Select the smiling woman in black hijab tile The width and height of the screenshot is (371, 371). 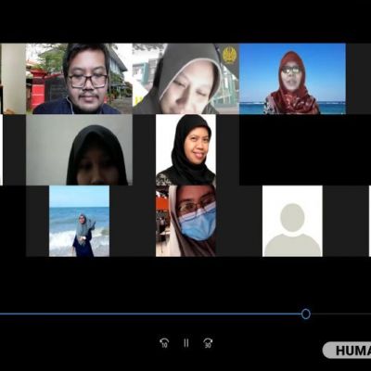pos(185,150)
